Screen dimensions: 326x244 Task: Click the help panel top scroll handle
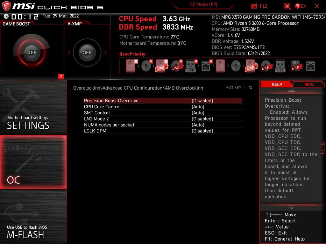pos(292,90)
